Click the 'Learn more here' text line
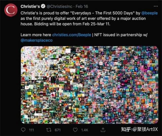 point(36,35)
